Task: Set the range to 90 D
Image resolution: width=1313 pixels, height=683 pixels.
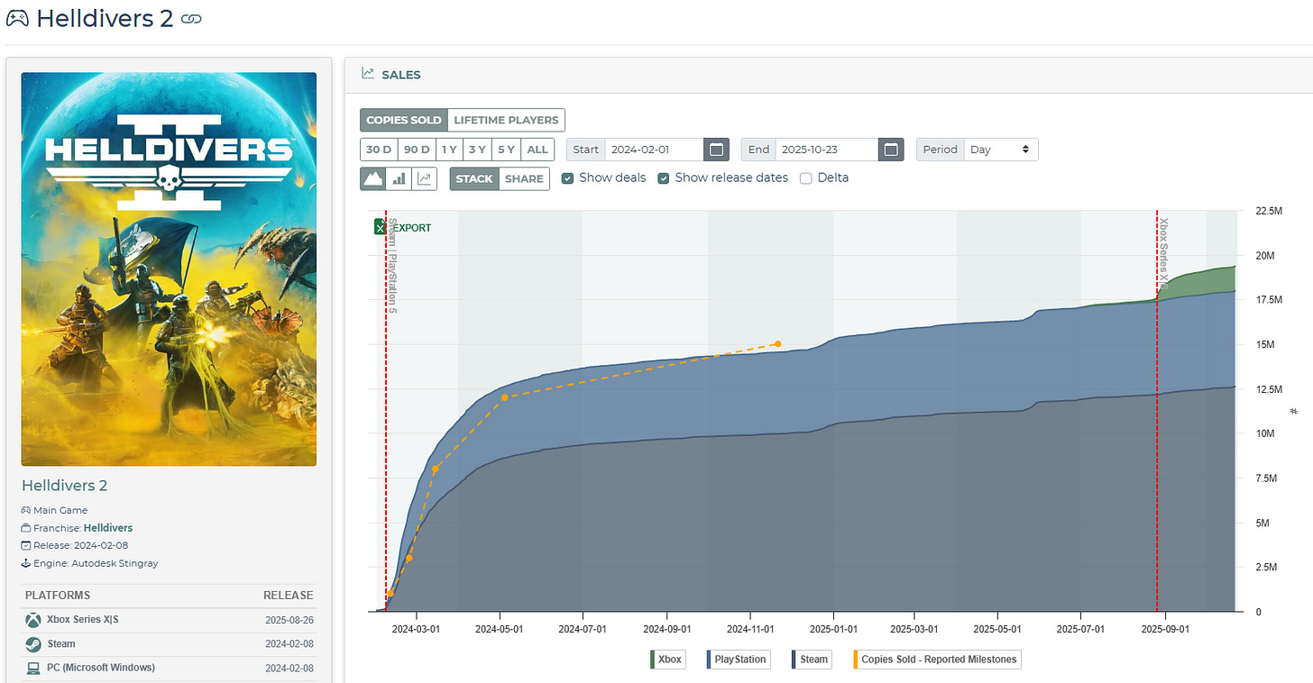Action: 417,150
